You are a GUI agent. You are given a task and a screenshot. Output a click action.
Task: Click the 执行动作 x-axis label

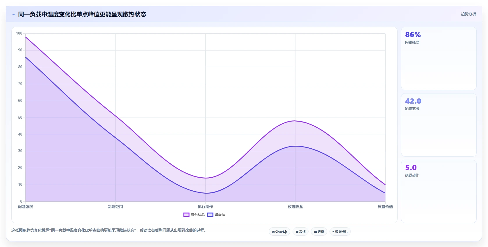[x=205, y=207]
